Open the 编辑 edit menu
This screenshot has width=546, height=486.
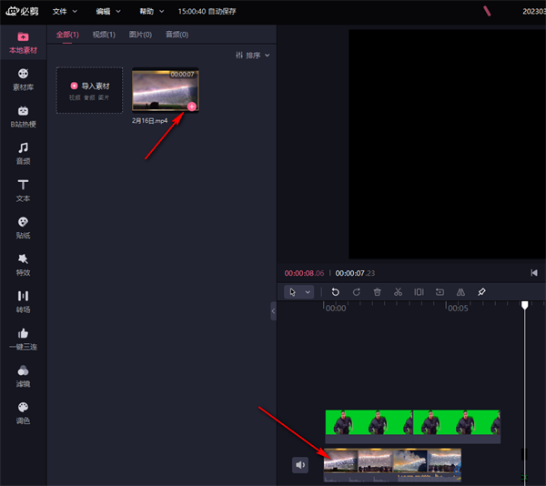pyautogui.click(x=108, y=12)
